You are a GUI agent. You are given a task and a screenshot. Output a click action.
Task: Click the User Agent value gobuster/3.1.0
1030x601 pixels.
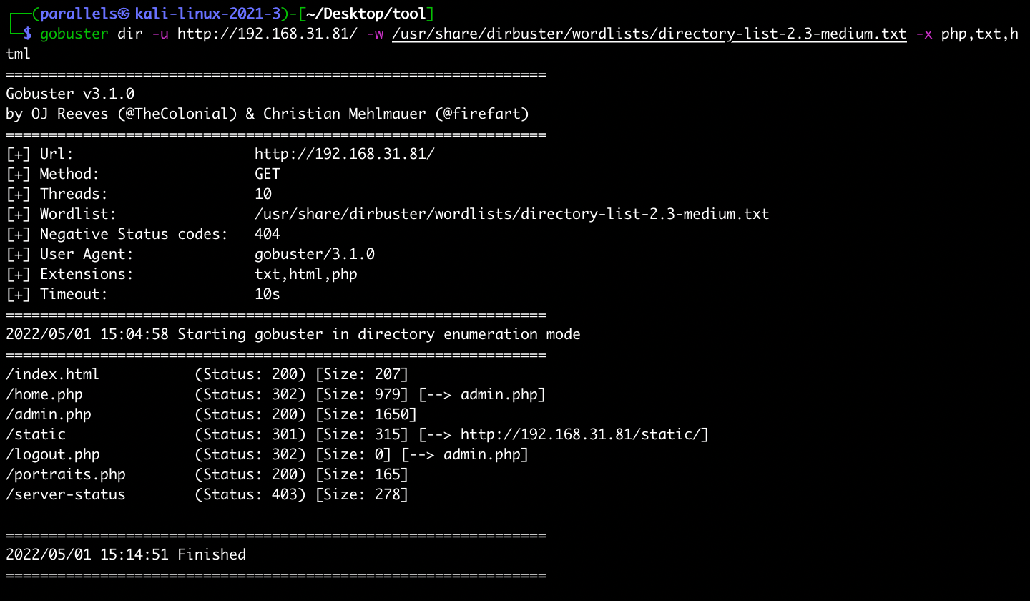pos(314,254)
